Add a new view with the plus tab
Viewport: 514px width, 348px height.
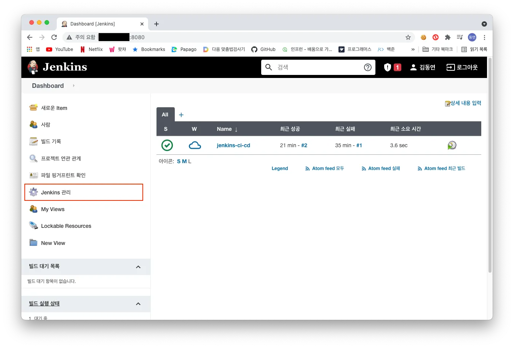(x=181, y=115)
